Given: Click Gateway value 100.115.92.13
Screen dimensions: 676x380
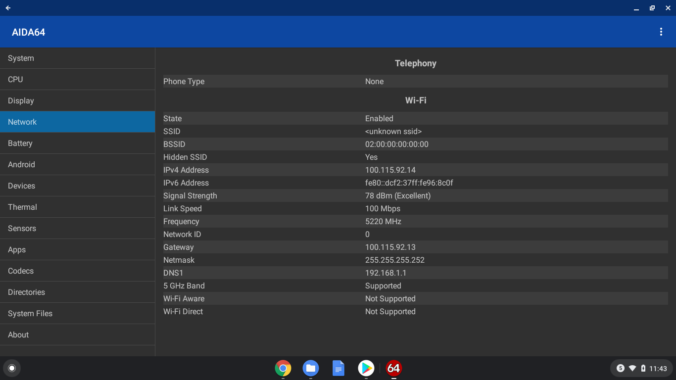Looking at the screenshot, I should tap(390, 247).
